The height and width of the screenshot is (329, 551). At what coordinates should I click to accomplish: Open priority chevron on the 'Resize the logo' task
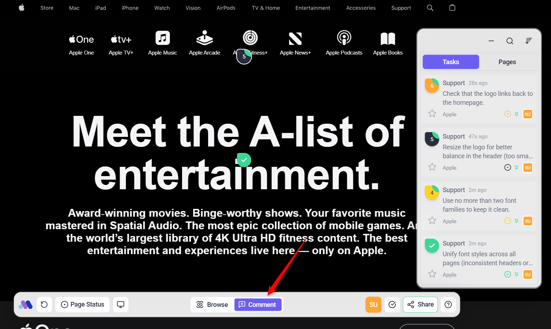[516, 168]
